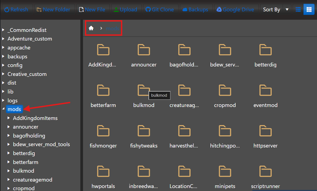This screenshot has height=191, width=317.
Task: Open Backups from the toolbar
Action: [195, 9]
